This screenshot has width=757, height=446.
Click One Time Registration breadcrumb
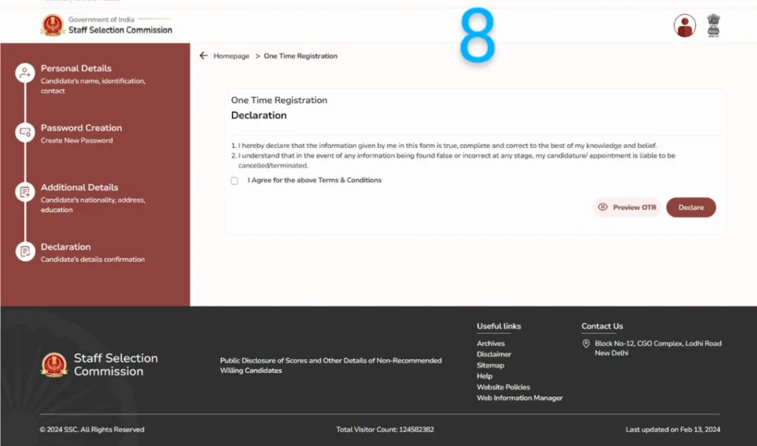pos(300,56)
